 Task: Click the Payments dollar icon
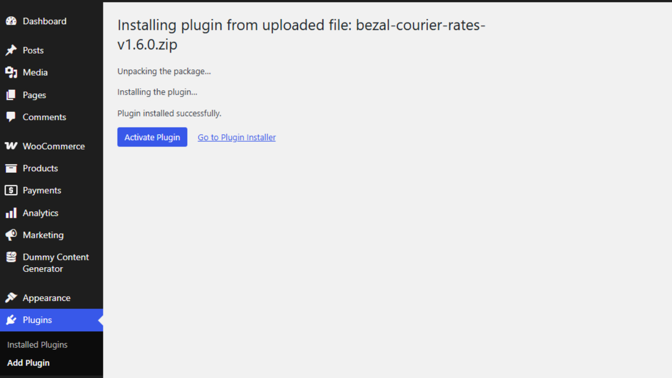(x=11, y=190)
